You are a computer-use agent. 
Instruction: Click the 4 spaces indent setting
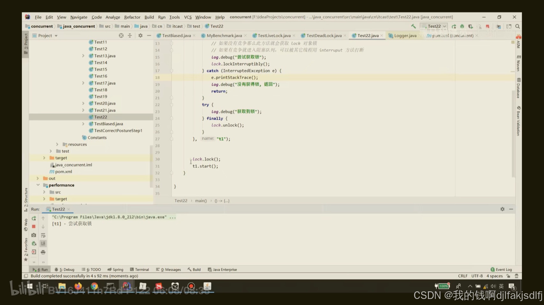tap(494, 276)
